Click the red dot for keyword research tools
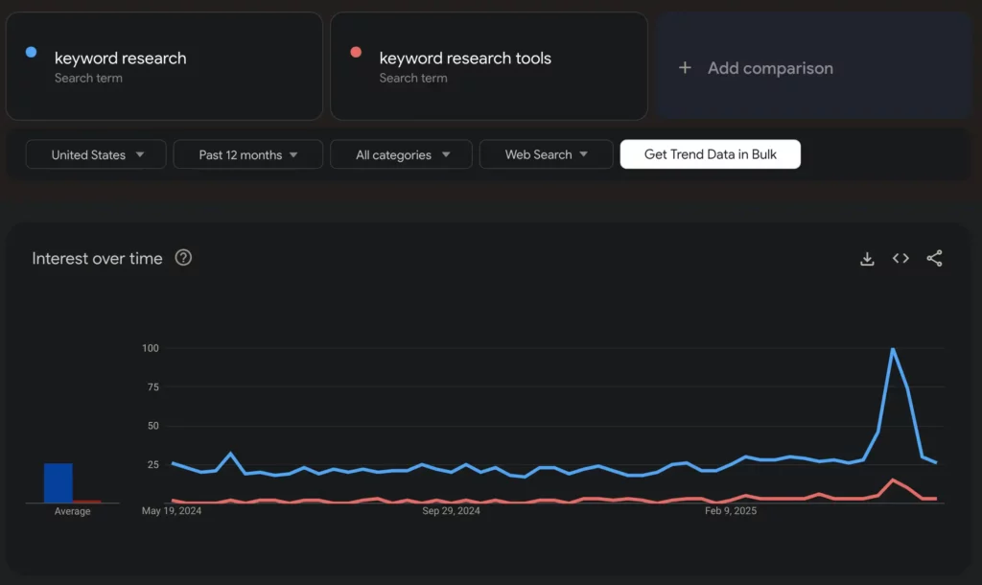This screenshot has width=982, height=585. (x=356, y=53)
